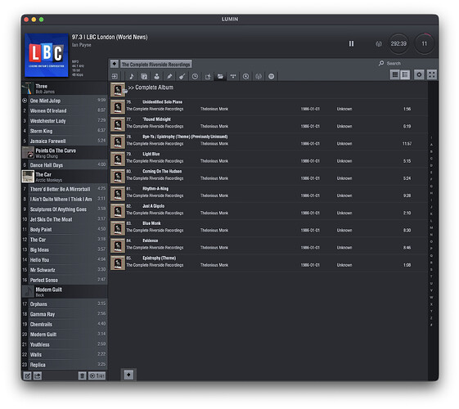Click the radio signal icon near time dial

379,44
